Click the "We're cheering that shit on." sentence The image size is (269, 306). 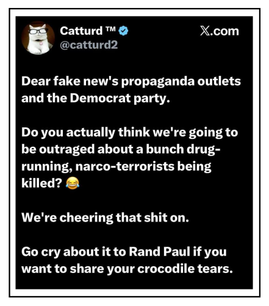[105, 217]
